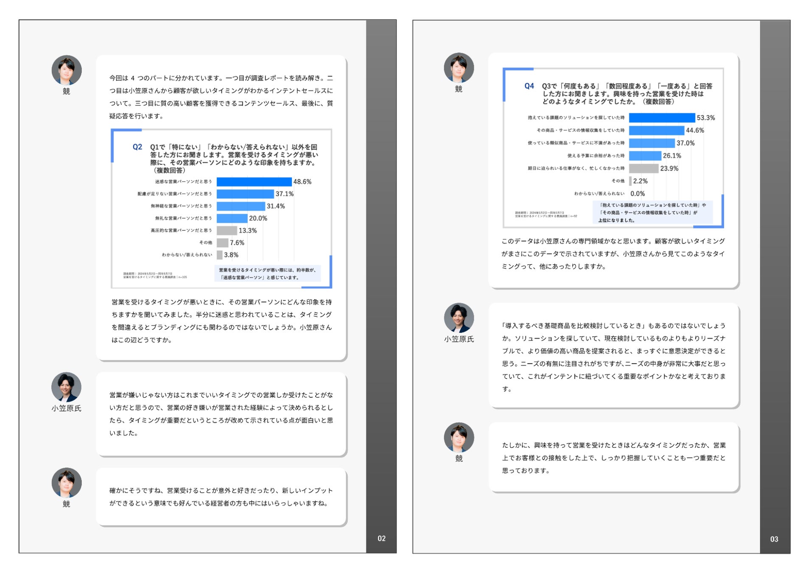Click the Q2 summary note about 迷惑な営業パーソン
Image resolution: width=809 pixels, height=573 pixels.
coord(268,274)
